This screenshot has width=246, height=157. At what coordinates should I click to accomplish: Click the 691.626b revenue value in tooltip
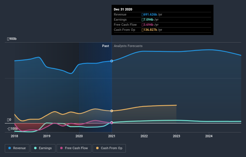[x=149, y=14]
